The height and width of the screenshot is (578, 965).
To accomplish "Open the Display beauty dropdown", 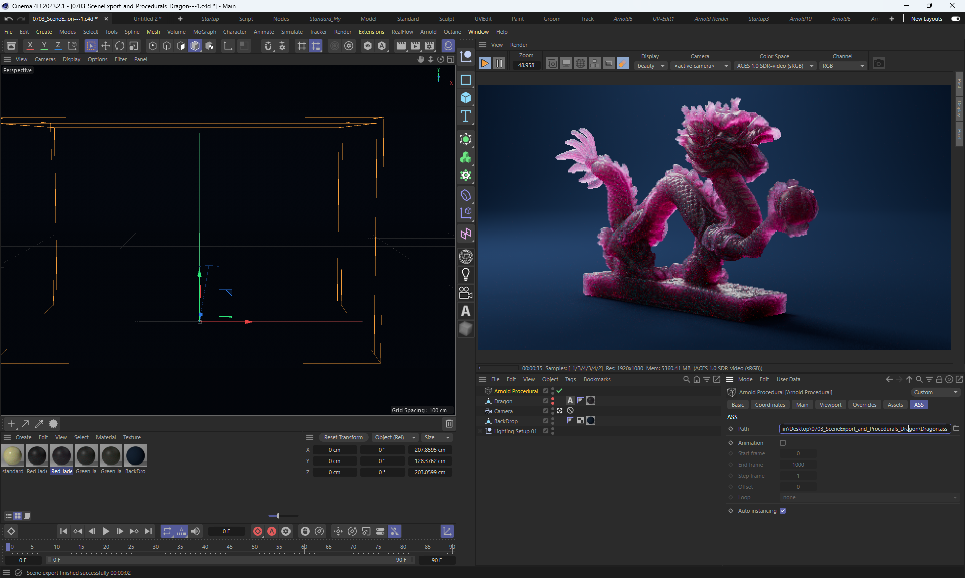I will pos(651,66).
